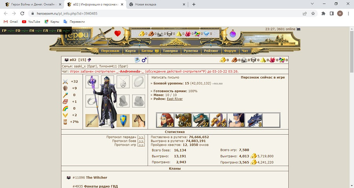Click the army unit with count 6
354x188 pixels.
coord(236,120)
